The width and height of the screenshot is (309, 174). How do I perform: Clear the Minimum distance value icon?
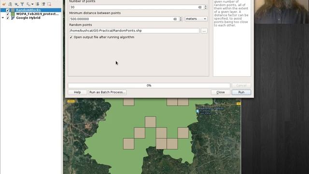click(x=175, y=19)
